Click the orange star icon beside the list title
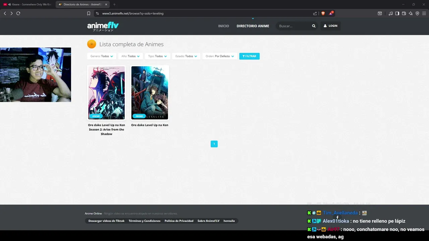Screen dimensions: 429x241 tap(91, 44)
